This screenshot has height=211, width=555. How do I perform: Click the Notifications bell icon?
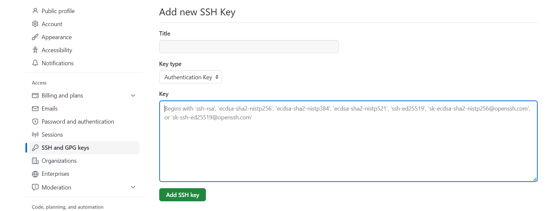pyautogui.click(x=35, y=63)
